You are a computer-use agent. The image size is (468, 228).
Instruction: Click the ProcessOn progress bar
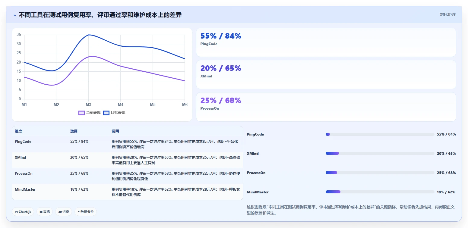[x=380, y=173]
